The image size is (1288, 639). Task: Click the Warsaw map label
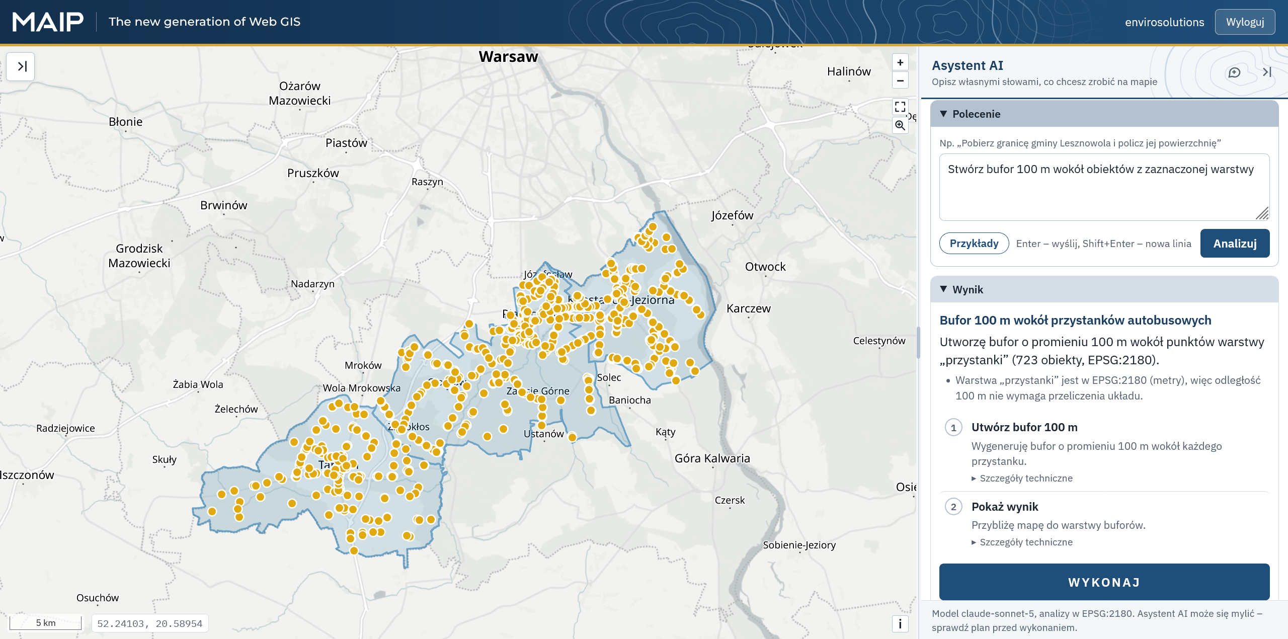click(x=508, y=57)
